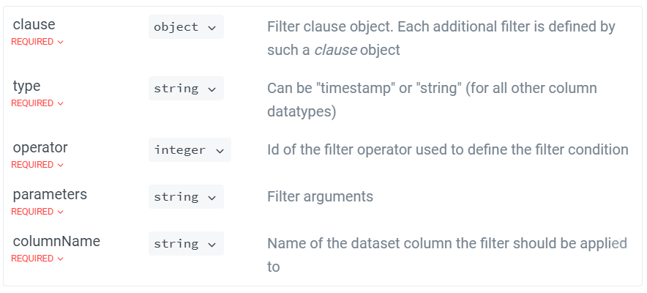Click the columnName parameter name
Screen dimensions: 647x293
[x=56, y=241]
